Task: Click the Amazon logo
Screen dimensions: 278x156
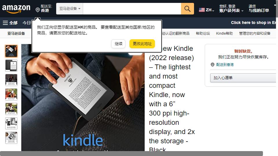Action: [16, 8]
